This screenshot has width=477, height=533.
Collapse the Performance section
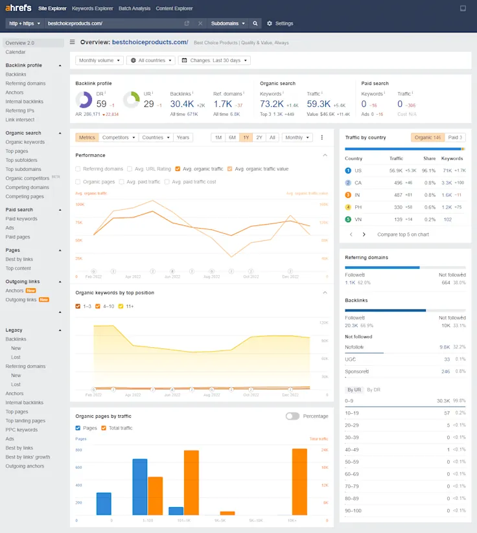point(325,155)
